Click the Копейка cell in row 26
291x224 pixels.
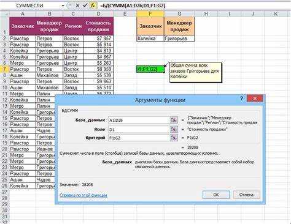pyautogui.click(x=23, y=186)
